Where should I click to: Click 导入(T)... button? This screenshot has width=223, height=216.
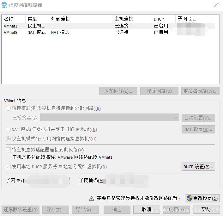56,210
